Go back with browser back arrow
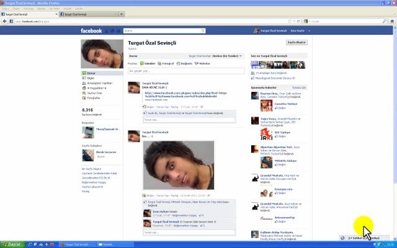 pos(4,21)
